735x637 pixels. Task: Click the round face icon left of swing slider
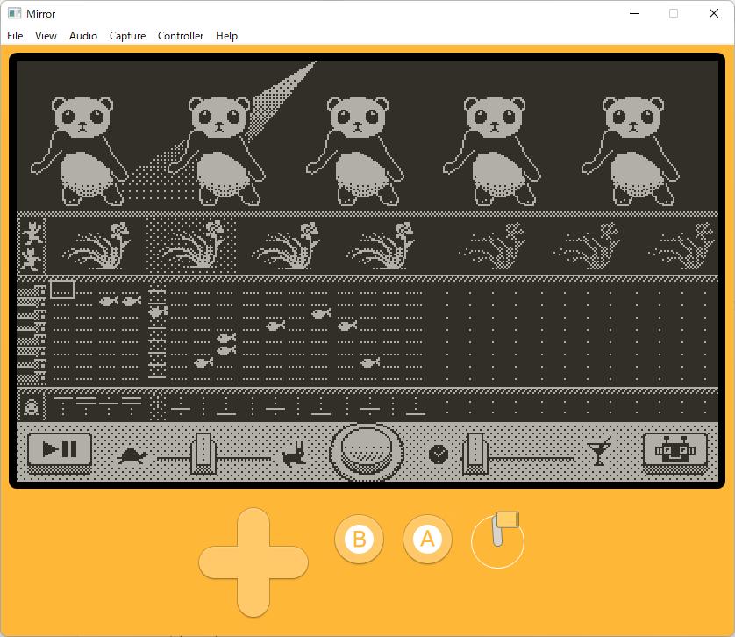(x=439, y=454)
